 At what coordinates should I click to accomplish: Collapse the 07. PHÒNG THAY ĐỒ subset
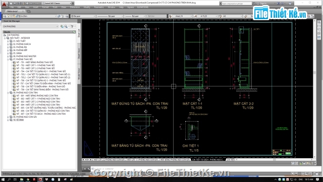pyautogui.click(x=8, y=59)
